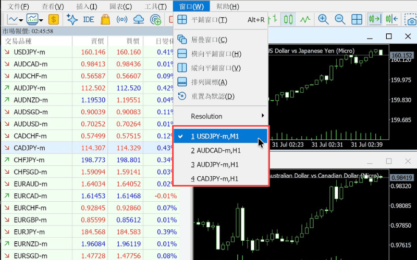Click the 買價 column header

pyautogui.click(x=126, y=41)
